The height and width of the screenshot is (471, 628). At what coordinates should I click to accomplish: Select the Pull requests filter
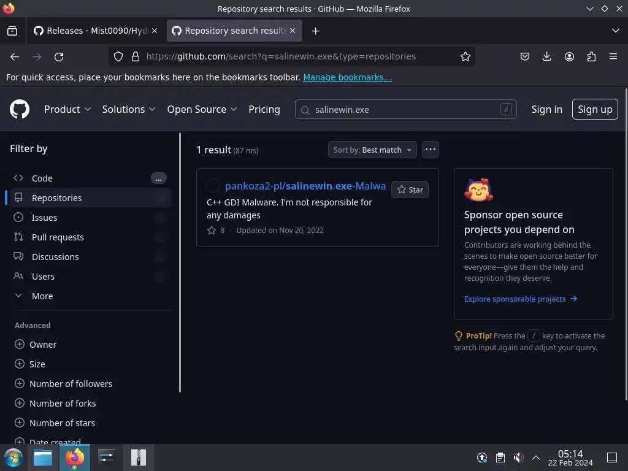coord(91,237)
